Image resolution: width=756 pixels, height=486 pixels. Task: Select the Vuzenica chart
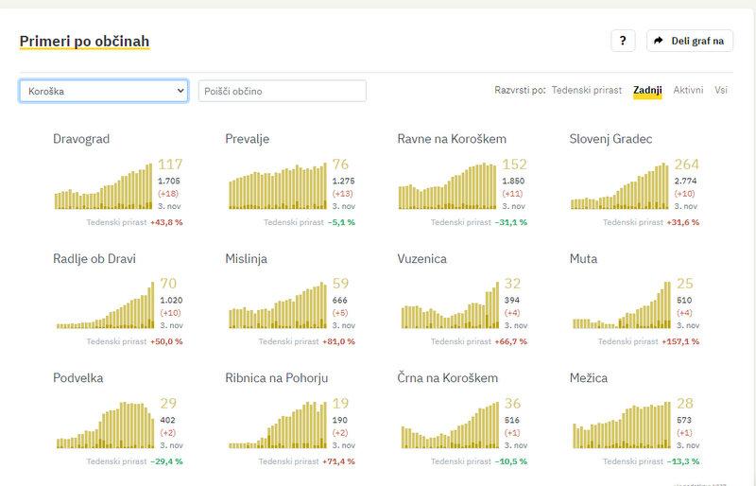[x=448, y=305]
